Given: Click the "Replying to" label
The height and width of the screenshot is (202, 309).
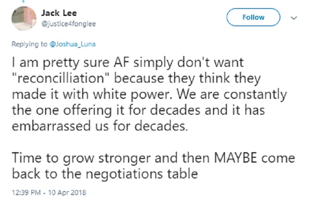Looking at the screenshot, I should coord(29,44).
